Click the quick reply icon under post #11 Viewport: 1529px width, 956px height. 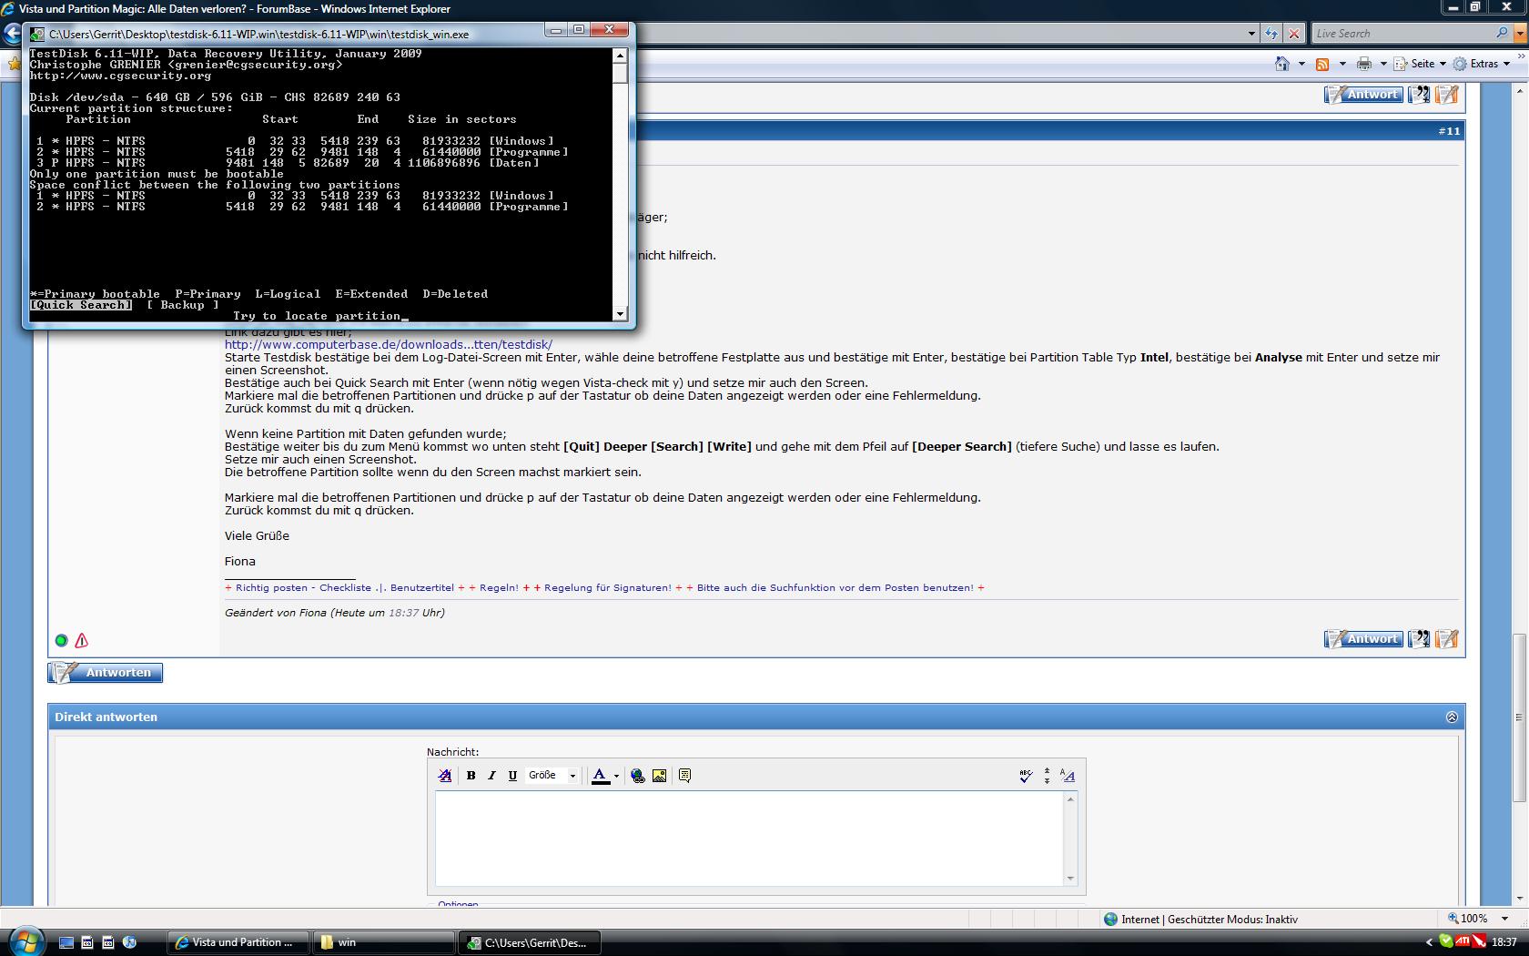click(x=1447, y=639)
